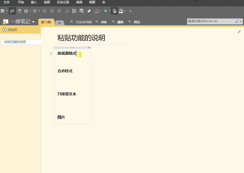
Task: Click the font color A icon
Action: 106,11
